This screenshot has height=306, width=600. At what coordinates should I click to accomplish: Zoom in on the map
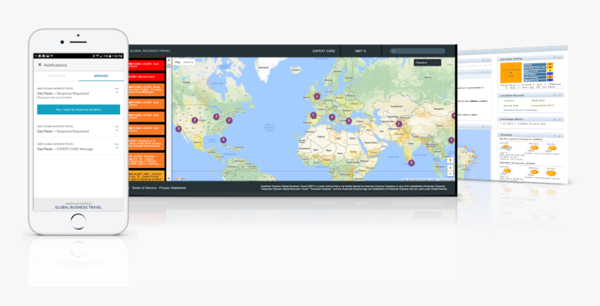450,167
